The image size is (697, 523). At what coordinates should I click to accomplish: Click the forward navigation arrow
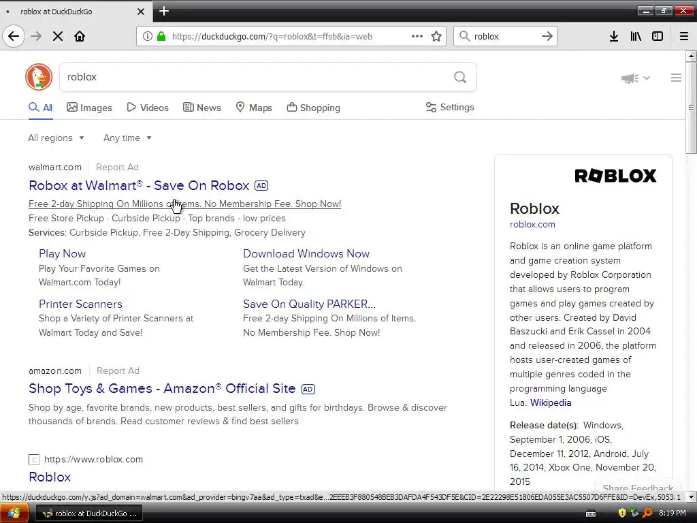pyautogui.click(x=36, y=36)
